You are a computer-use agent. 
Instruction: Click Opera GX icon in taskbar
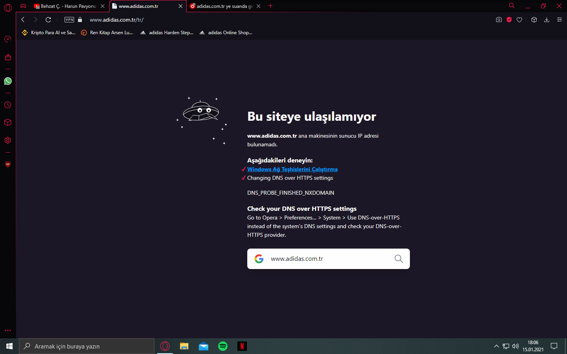pos(165,346)
